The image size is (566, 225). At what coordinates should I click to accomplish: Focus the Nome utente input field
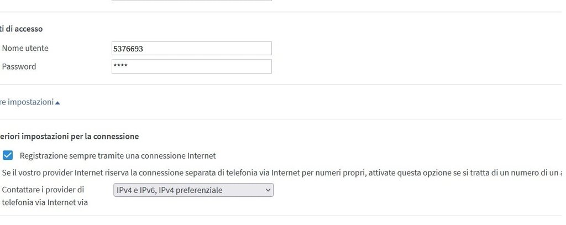tap(191, 49)
